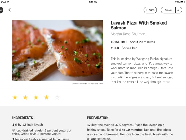Rate recipe one star
Viewport: 186px width, 140px height.
(x=15, y=97)
